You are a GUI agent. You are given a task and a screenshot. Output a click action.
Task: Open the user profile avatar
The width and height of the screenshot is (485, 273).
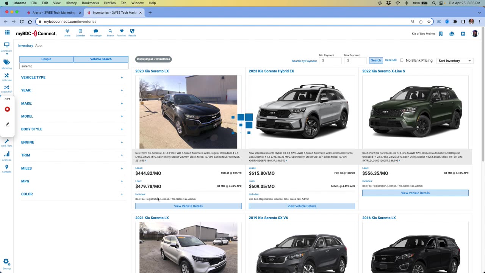[x=475, y=34]
